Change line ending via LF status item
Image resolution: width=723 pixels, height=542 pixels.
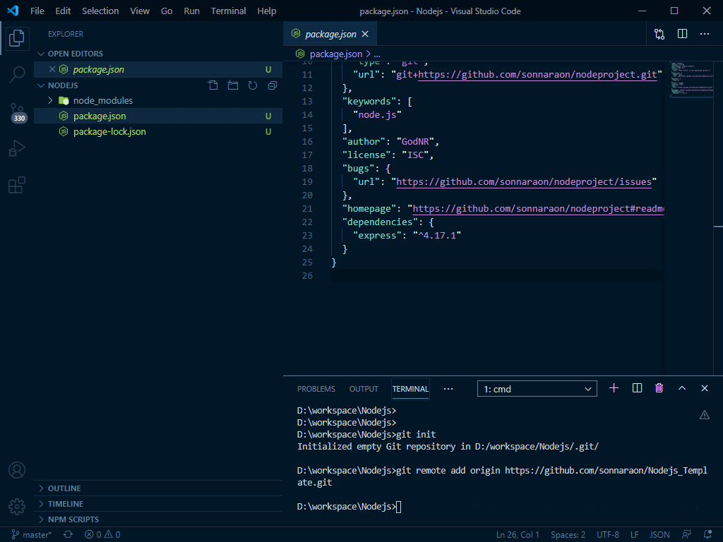click(x=635, y=535)
